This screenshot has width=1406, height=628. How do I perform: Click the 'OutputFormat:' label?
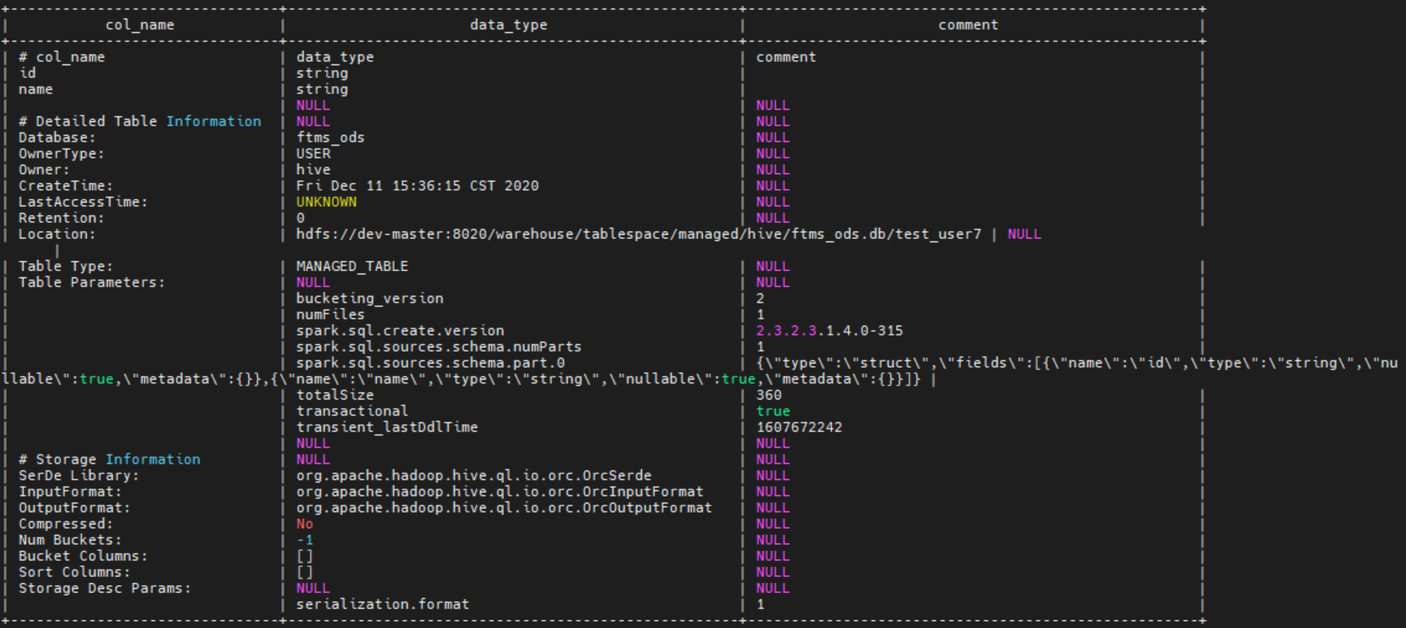click(x=74, y=508)
